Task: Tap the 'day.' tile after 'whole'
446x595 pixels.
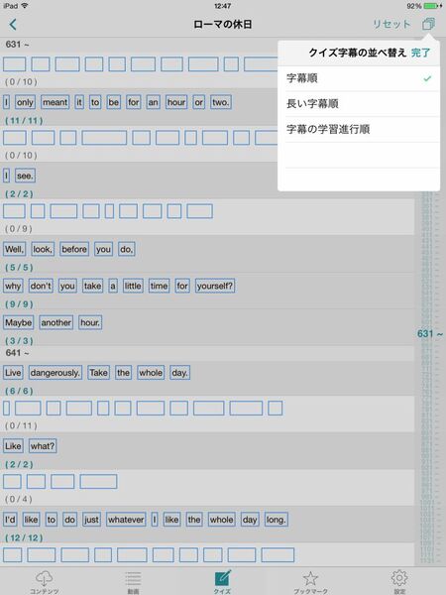Action: (179, 373)
